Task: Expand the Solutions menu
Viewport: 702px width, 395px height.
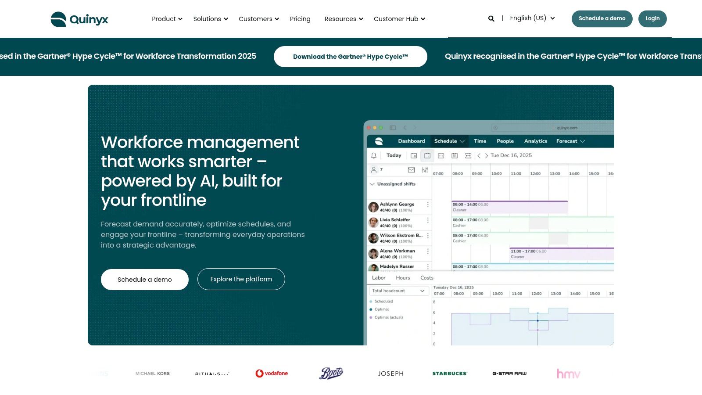Action: click(211, 19)
